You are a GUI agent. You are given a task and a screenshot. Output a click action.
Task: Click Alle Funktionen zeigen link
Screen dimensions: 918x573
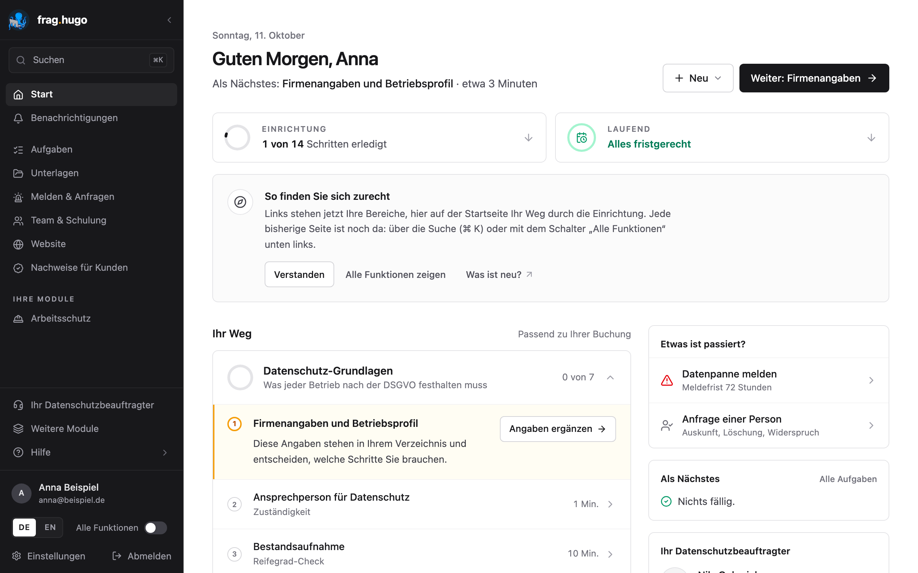[x=395, y=274]
